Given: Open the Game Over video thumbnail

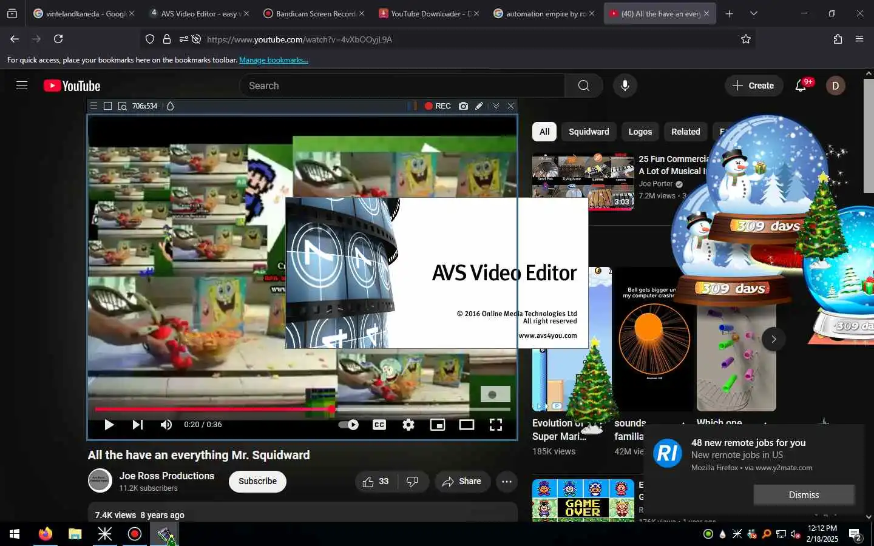Looking at the screenshot, I should pyautogui.click(x=583, y=500).
